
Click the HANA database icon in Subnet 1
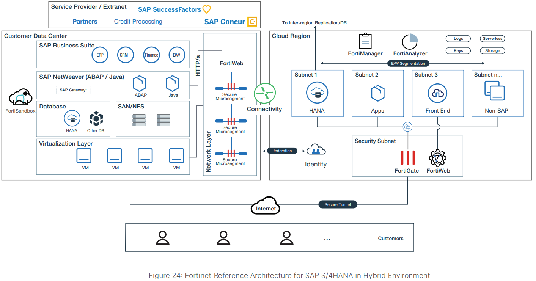click(x=317, y=92)
